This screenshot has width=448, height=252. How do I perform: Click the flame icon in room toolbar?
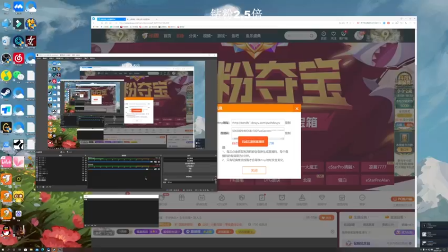pos(222,198)
